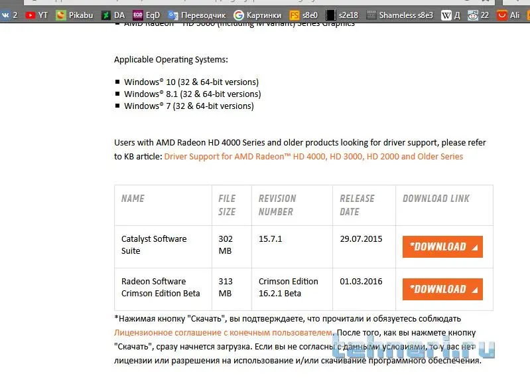Open the Shameless s8e3 bookmark
This screenshot has width=530, height=380.
pos(400,15)
